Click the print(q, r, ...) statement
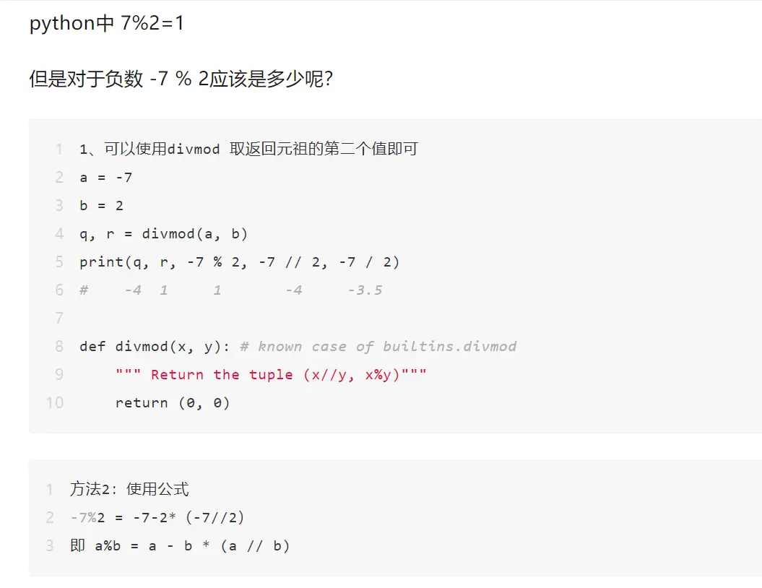This screenshot has height=588, width=762. [x=240, y=262]
